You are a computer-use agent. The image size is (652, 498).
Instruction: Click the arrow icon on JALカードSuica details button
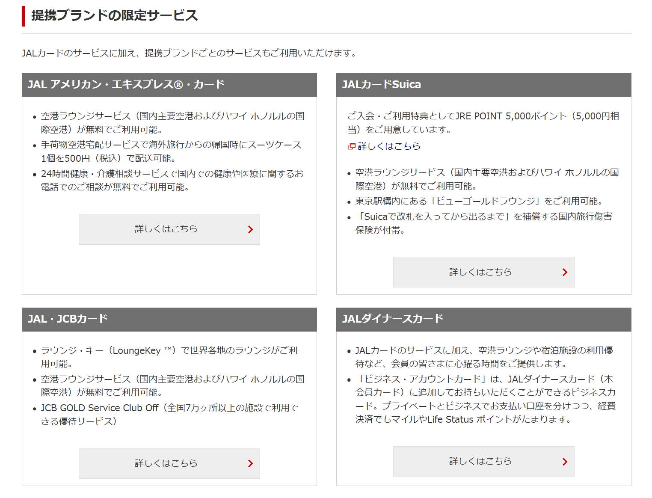(x=565, y=272)
